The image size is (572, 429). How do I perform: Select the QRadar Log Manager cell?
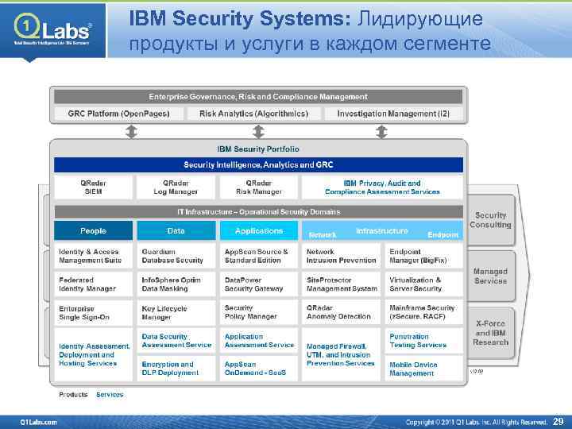pyautogui.click(x=176, y=187)
